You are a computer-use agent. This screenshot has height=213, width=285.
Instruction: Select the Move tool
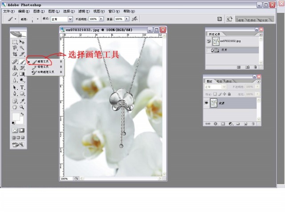(x=22, y=42)
